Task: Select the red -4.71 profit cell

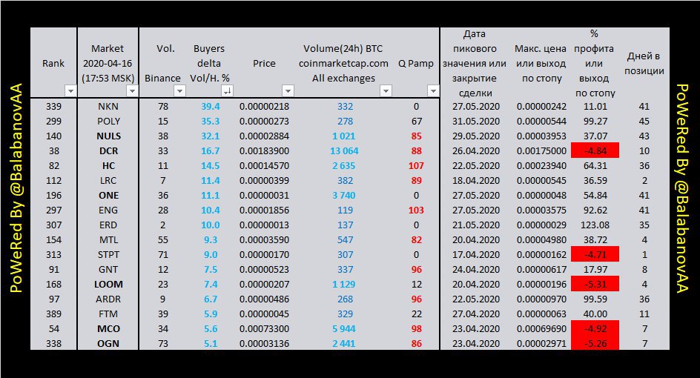Action: pos(595,255)
